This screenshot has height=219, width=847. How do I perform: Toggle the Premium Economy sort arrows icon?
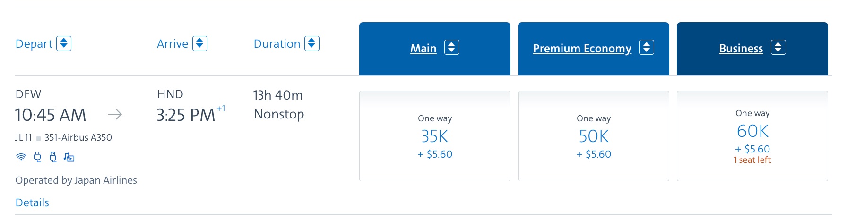(647, 48)
